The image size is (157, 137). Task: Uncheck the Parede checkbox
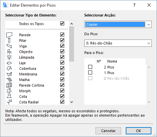(62, 35)
